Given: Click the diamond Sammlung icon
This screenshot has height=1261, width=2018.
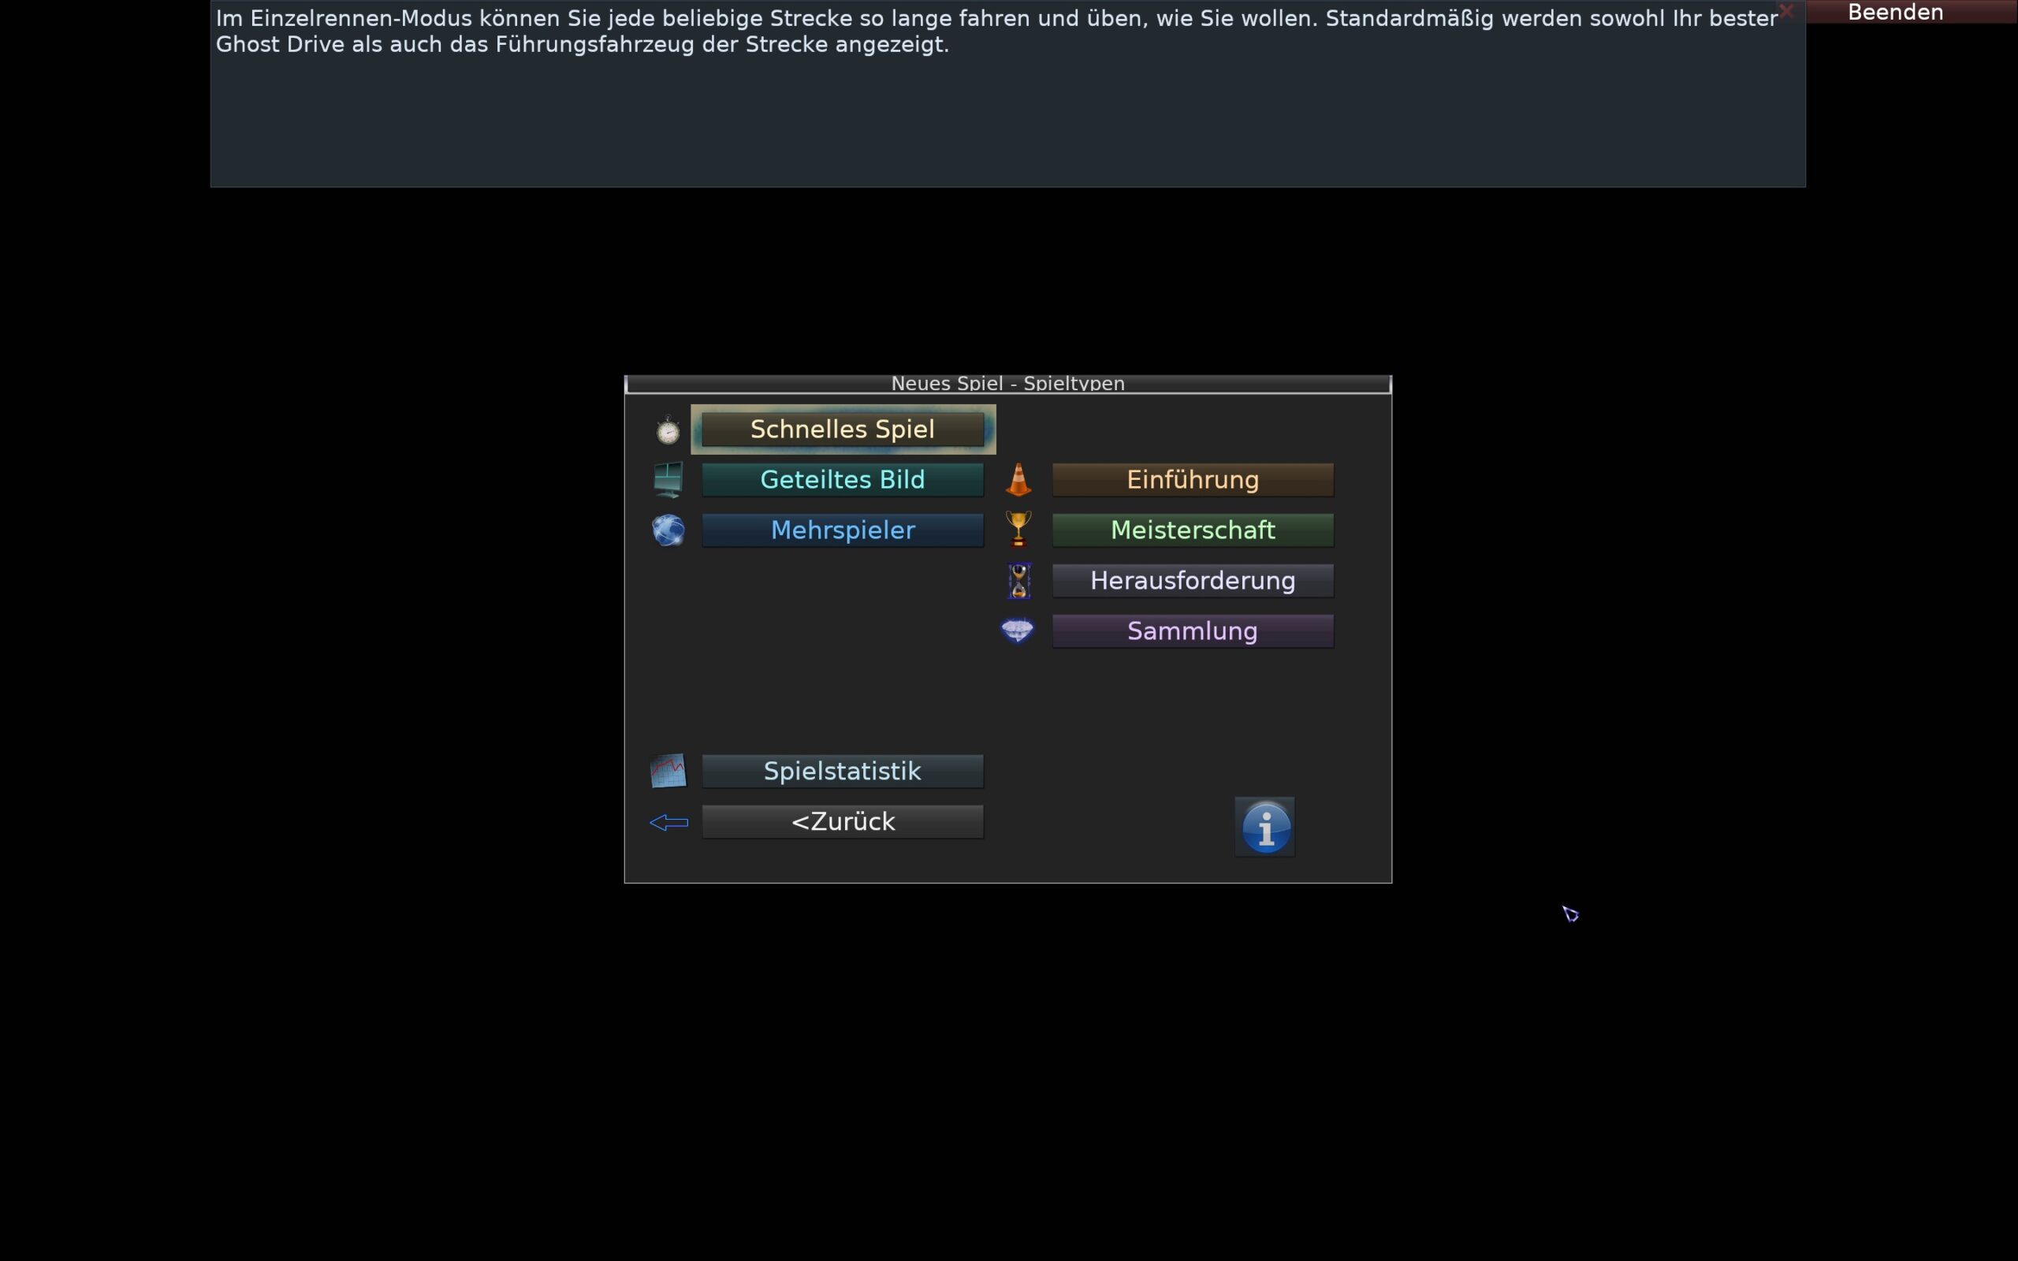Looking at the screenshot, I should tap(1017, 630).
